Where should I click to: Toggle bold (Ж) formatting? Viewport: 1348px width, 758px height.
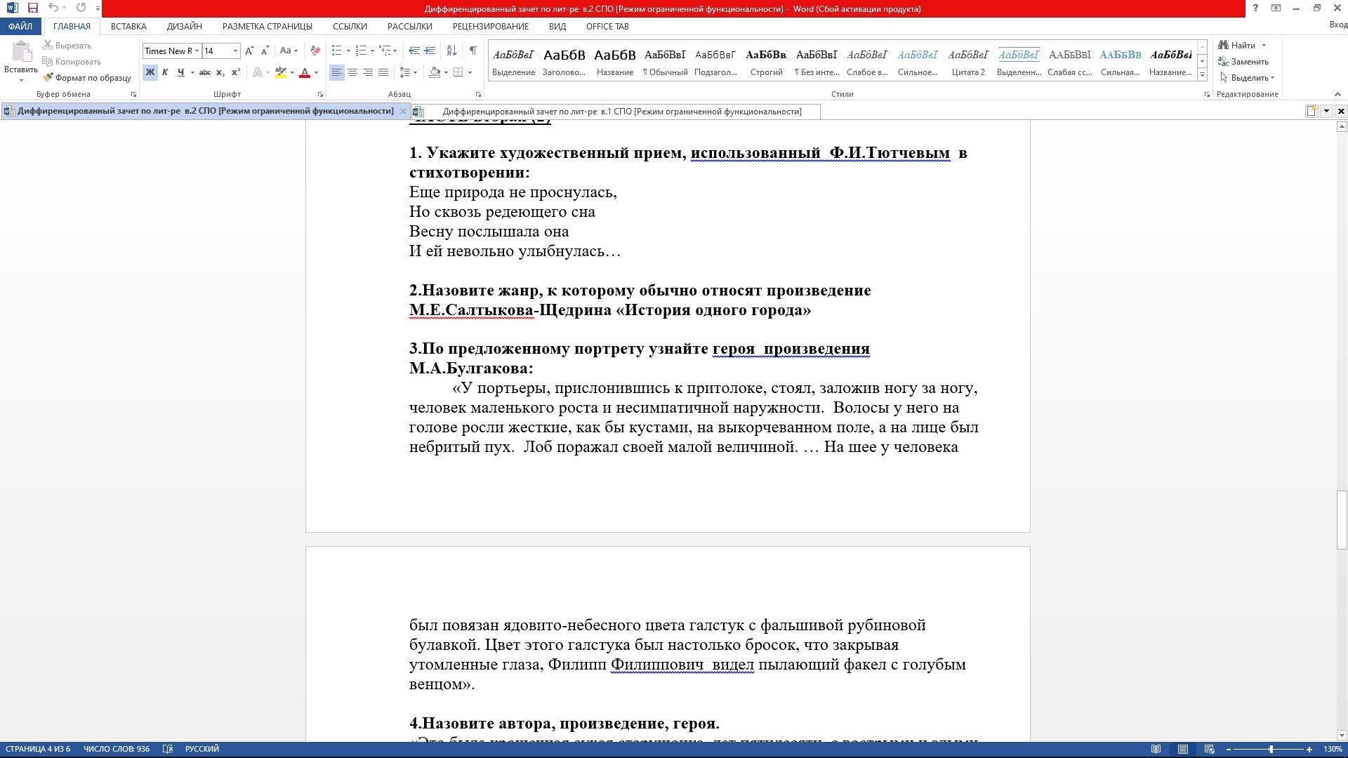pyautogui.click(x=150, y=72)
